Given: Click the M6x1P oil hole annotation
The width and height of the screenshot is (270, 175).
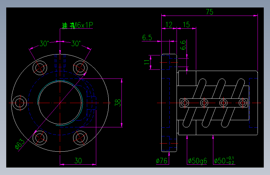Looking at the screenshot, I should click(78, 26).
